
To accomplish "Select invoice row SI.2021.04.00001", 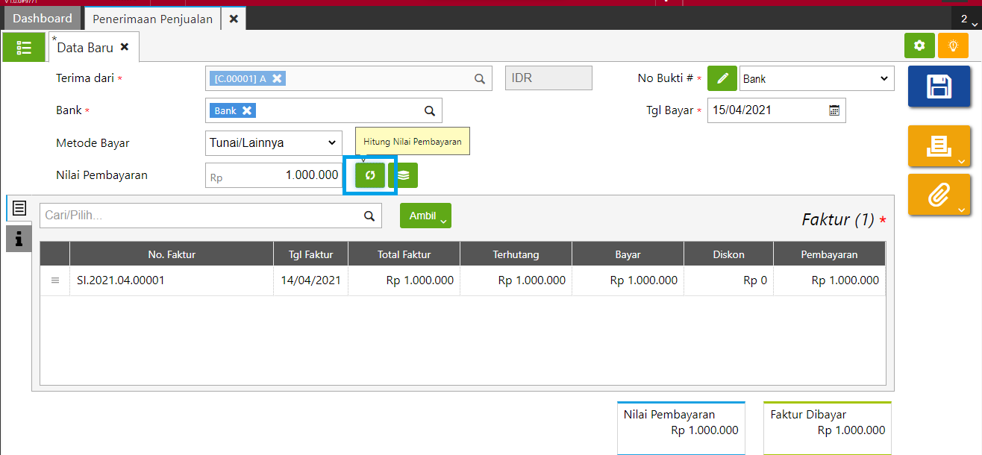I will pyautogui.click(x=121, y=280).
